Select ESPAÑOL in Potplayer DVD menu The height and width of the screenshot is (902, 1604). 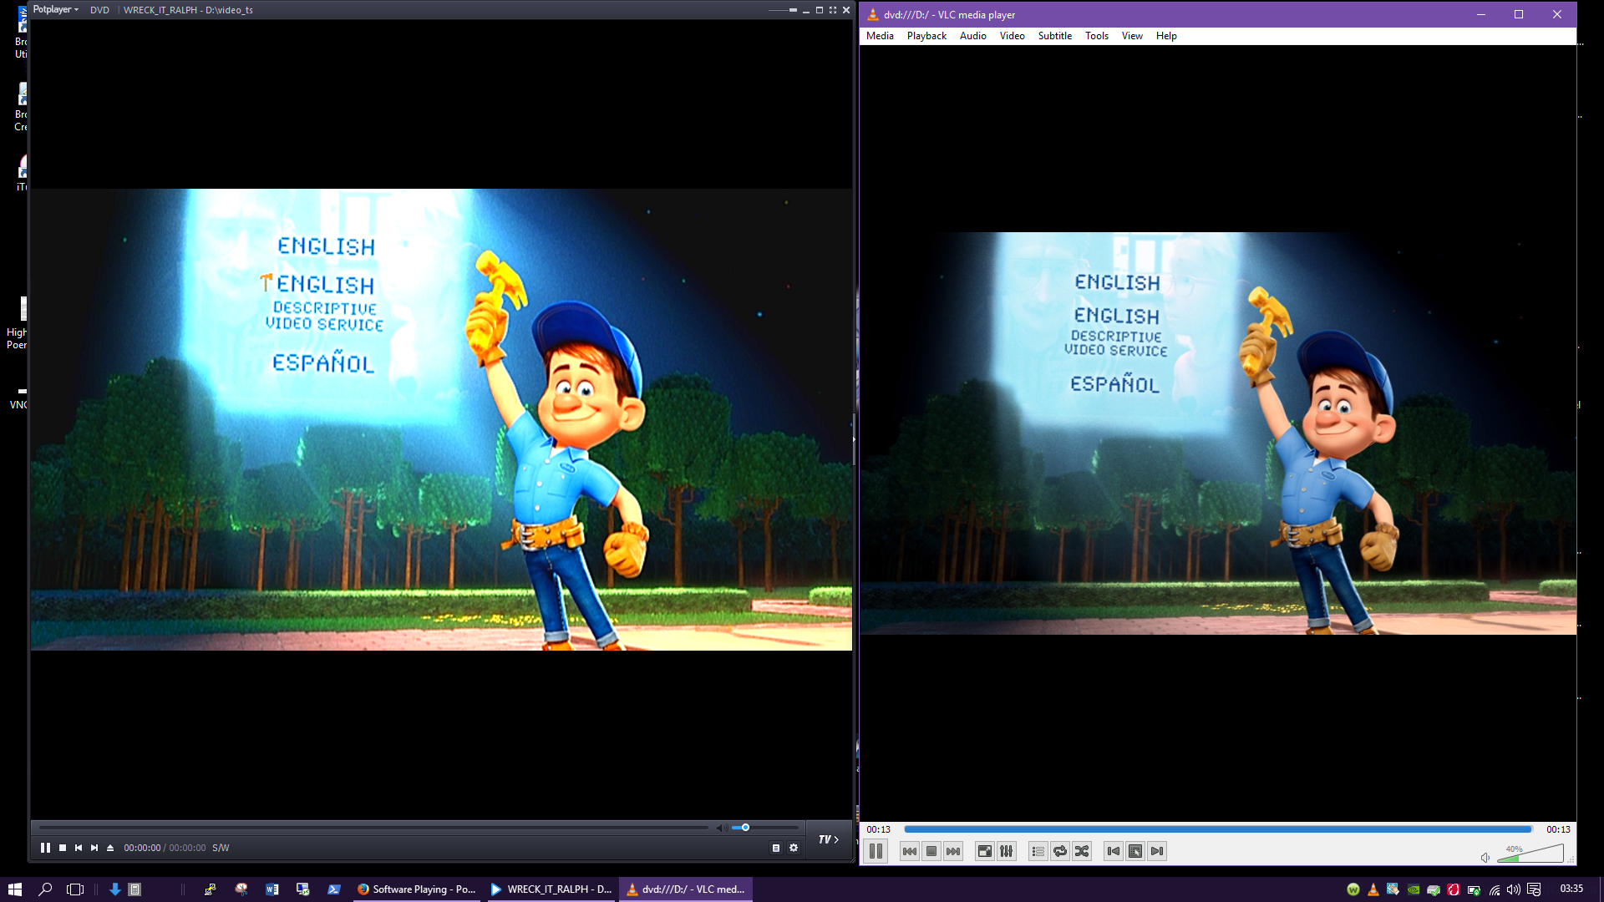323,363
